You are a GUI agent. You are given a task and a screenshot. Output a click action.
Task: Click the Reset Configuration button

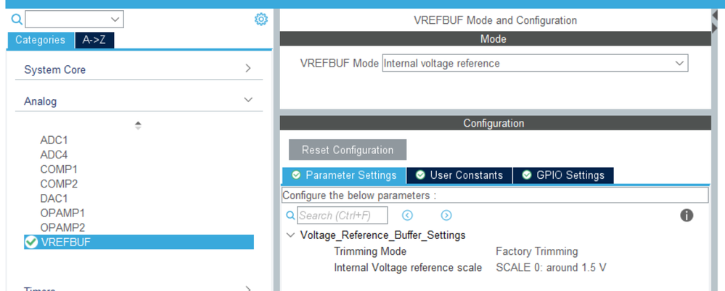point(348,150)
